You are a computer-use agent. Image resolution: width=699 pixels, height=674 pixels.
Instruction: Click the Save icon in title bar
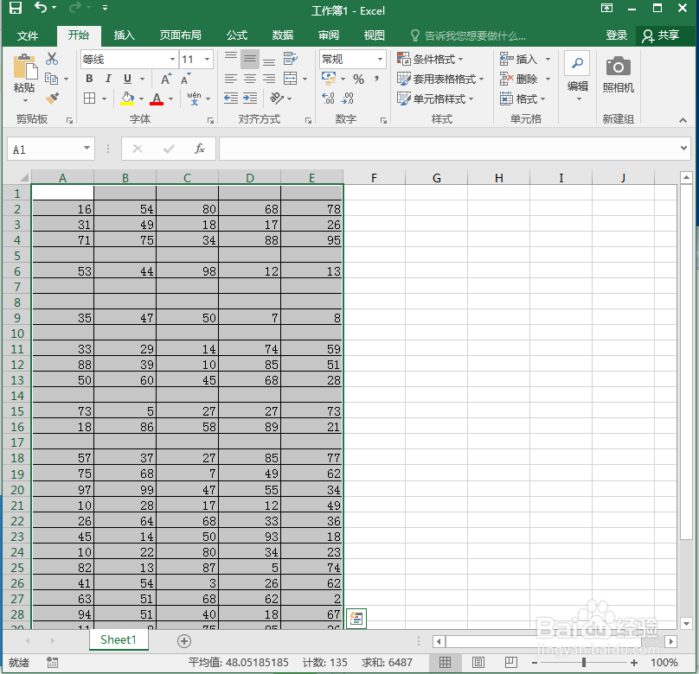click(16, 8)
